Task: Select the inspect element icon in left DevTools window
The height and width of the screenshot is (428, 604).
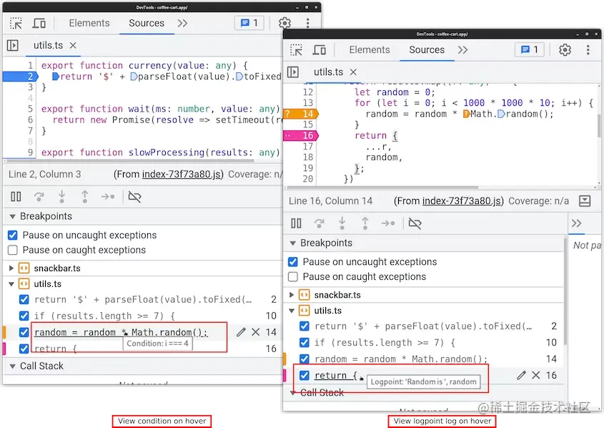Action: (x=16, y=23)
